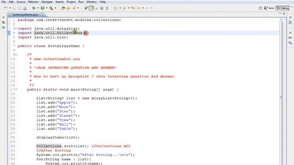Open the Source menu
Image resolution: width=294 pixels, height=165 pixels.
tap(21, 2)
